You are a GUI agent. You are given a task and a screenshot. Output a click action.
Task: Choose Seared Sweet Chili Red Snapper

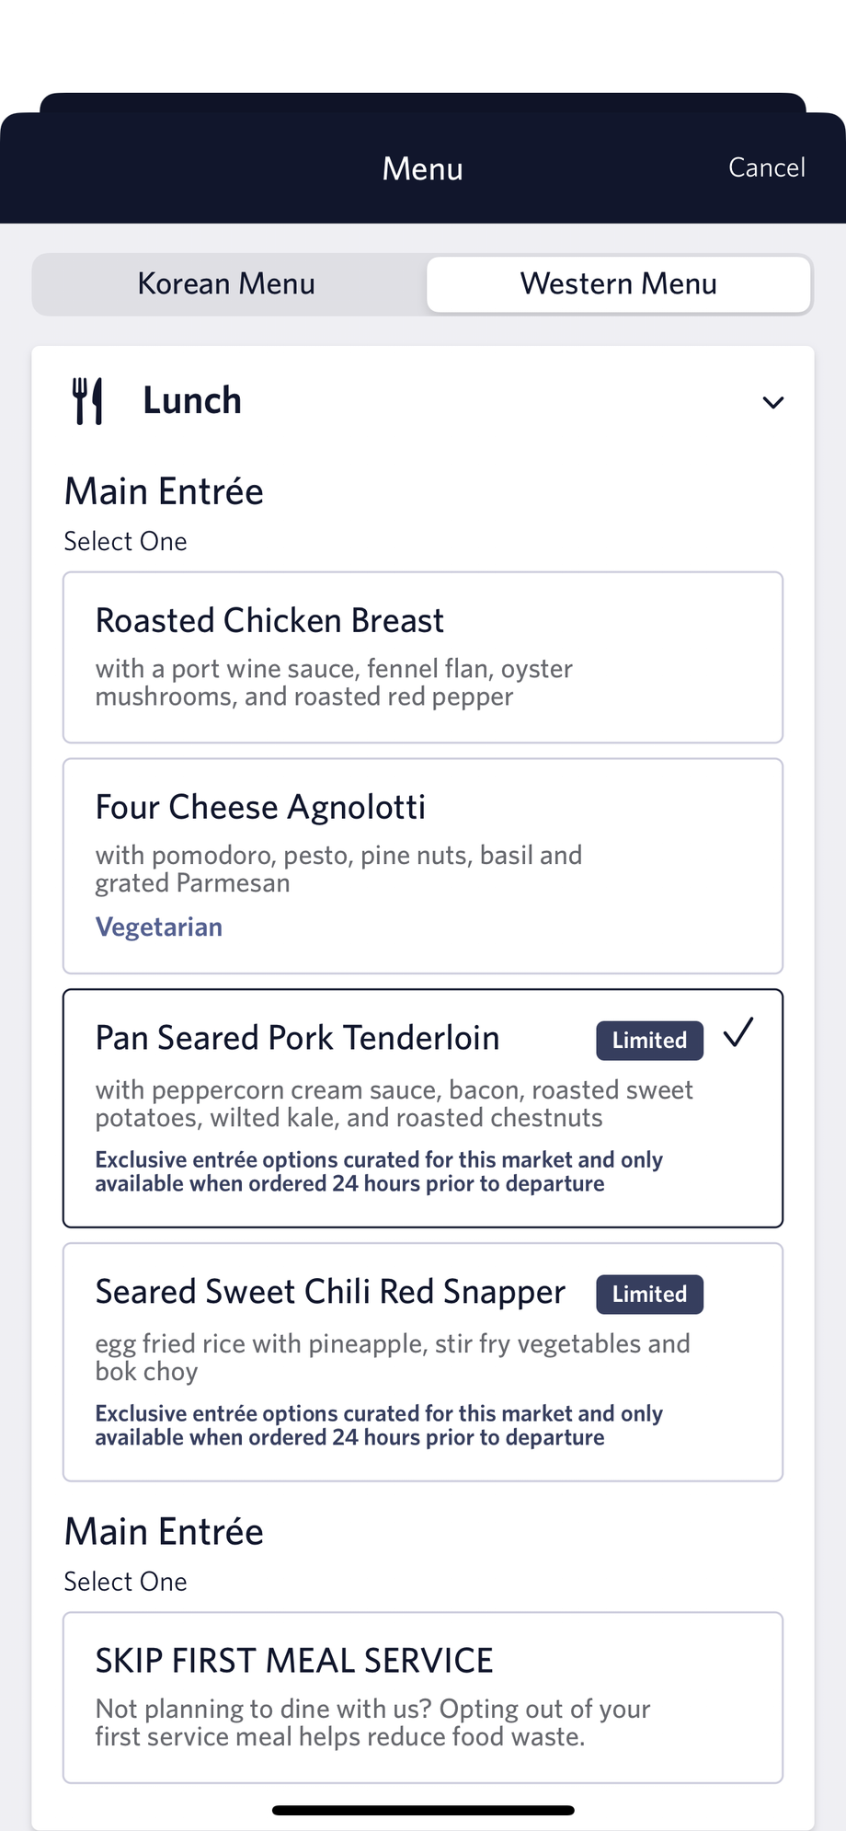[423, 1362]
